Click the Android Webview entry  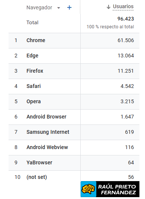pos(47,147)
